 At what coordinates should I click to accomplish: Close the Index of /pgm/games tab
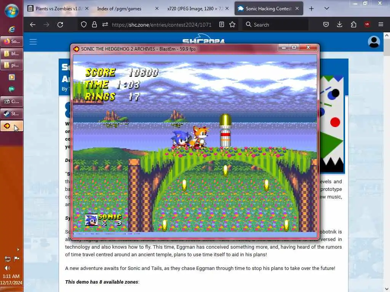pyautogui.click(x=157, y=8)
